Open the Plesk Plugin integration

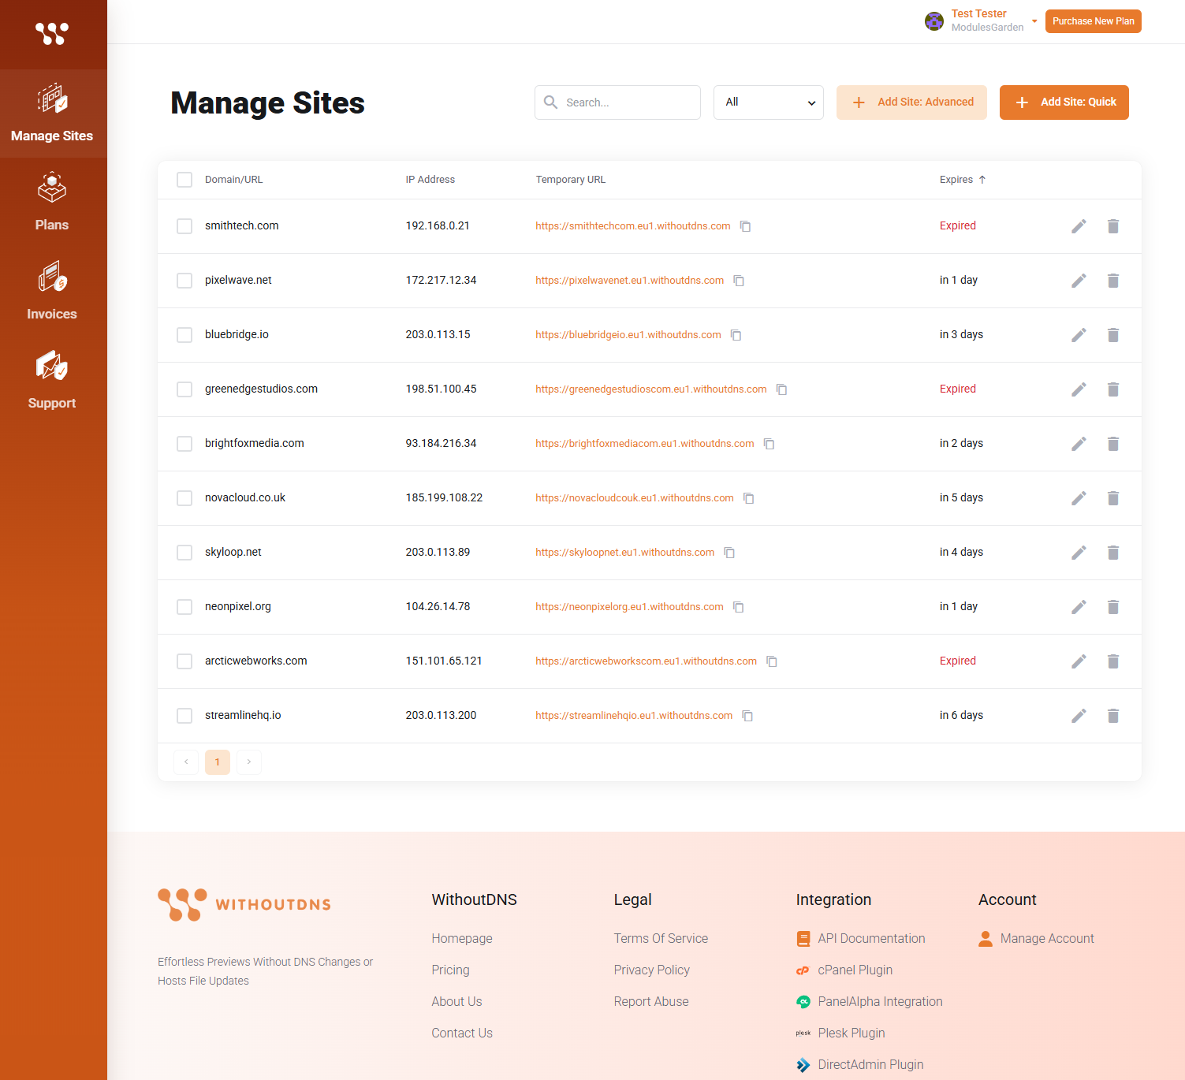tap(851, 1033)
